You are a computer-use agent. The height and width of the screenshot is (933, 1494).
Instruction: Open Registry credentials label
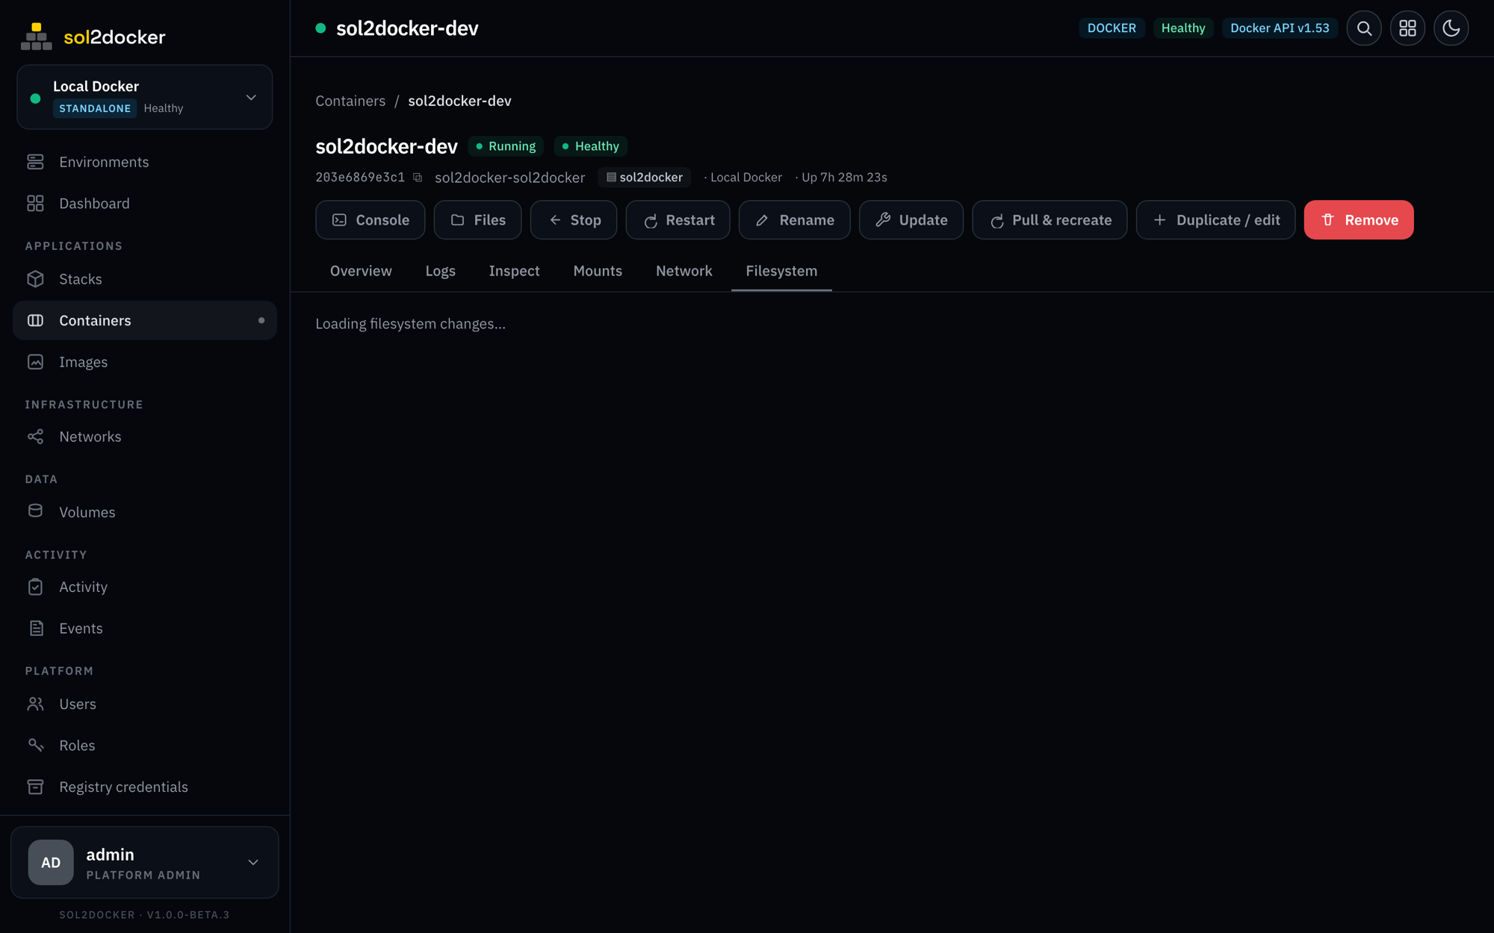tap(123, 787)
